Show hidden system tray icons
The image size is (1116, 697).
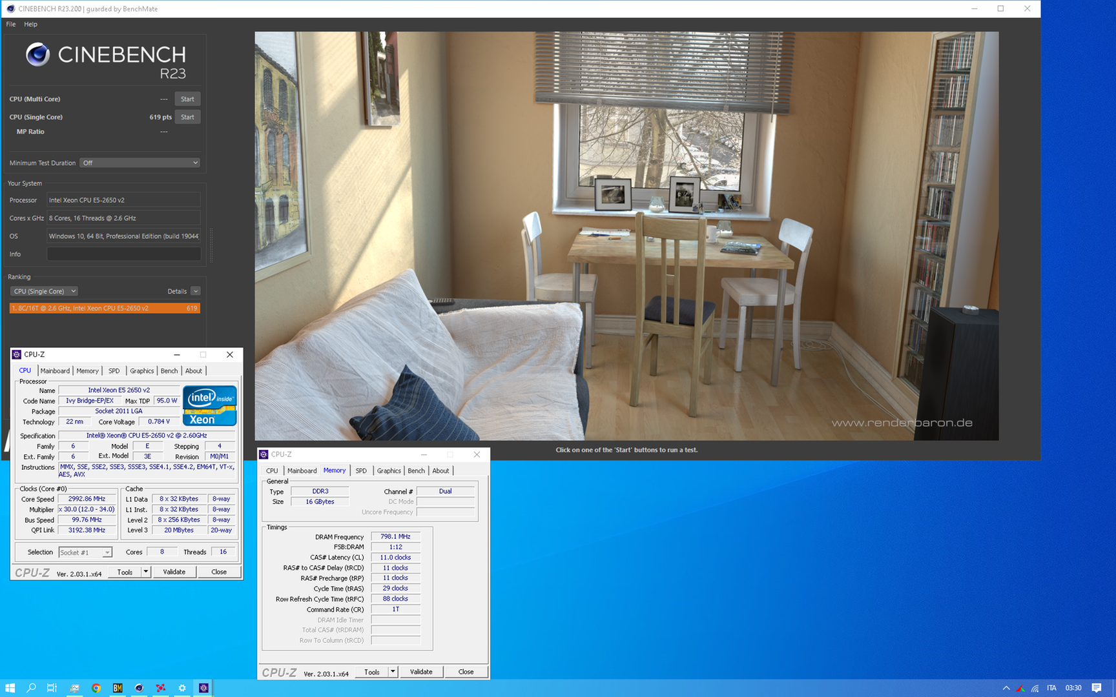click(1006, 688)
